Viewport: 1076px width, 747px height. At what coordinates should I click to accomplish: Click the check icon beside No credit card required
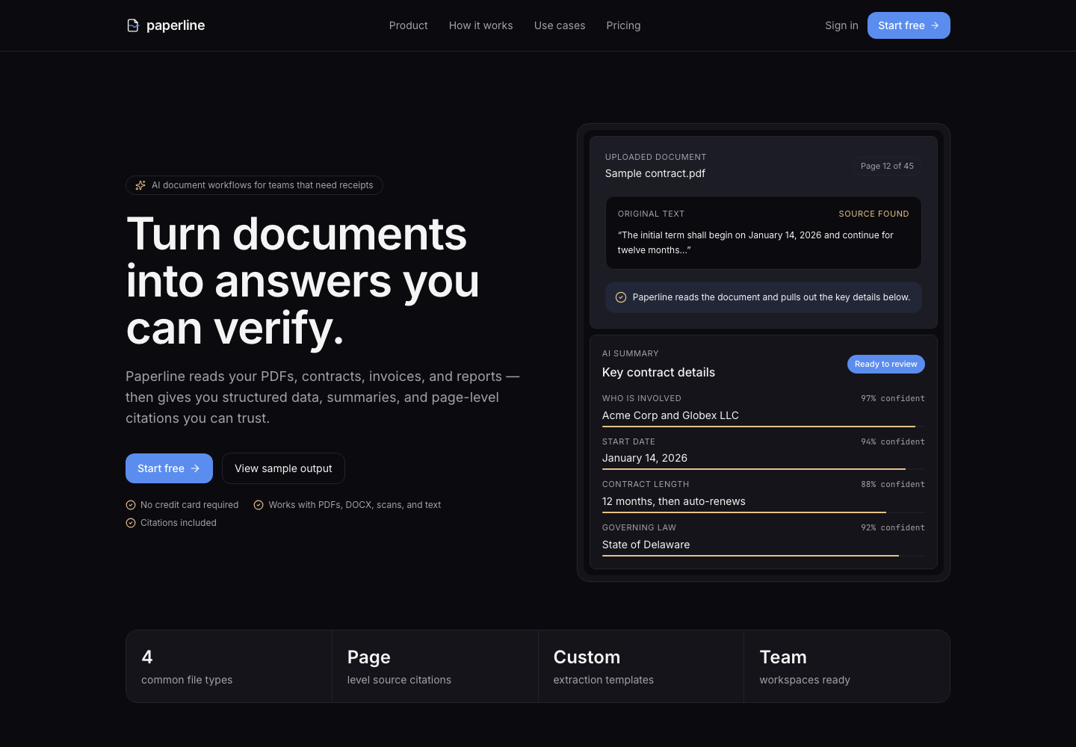coord(131,505)
